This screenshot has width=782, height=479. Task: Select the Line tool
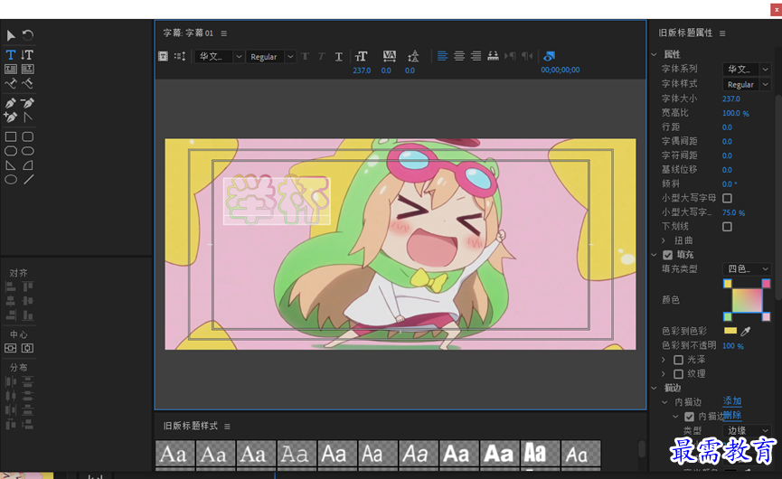coord(27,180)
